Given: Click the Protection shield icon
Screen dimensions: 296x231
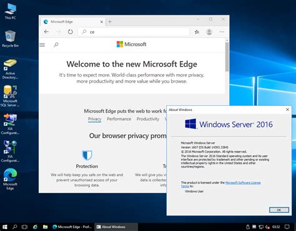Looking at the screenshot, I should [87, 155].
